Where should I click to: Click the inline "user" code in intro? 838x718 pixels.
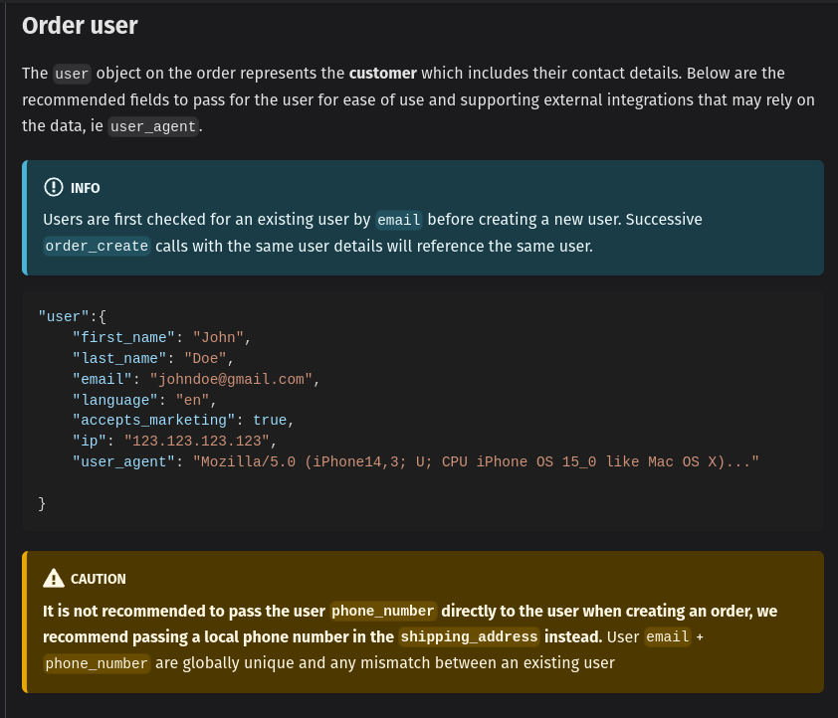coord(72,75)
